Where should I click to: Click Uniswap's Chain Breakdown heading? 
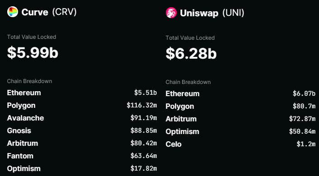coord(188,82)
